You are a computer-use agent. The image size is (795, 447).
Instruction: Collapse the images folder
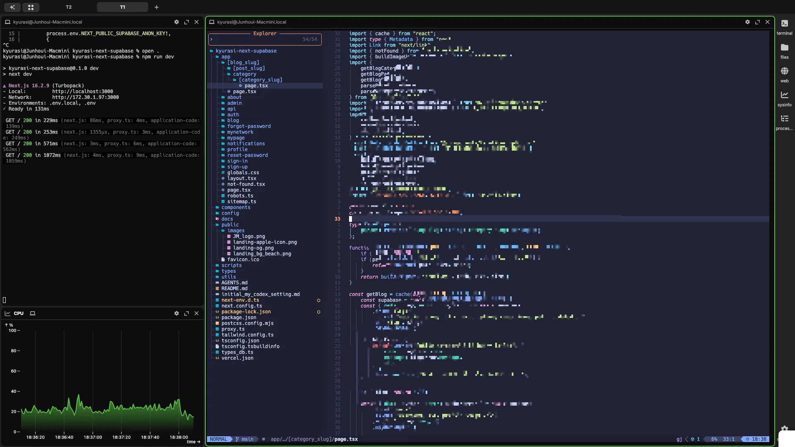click(236, 231)
